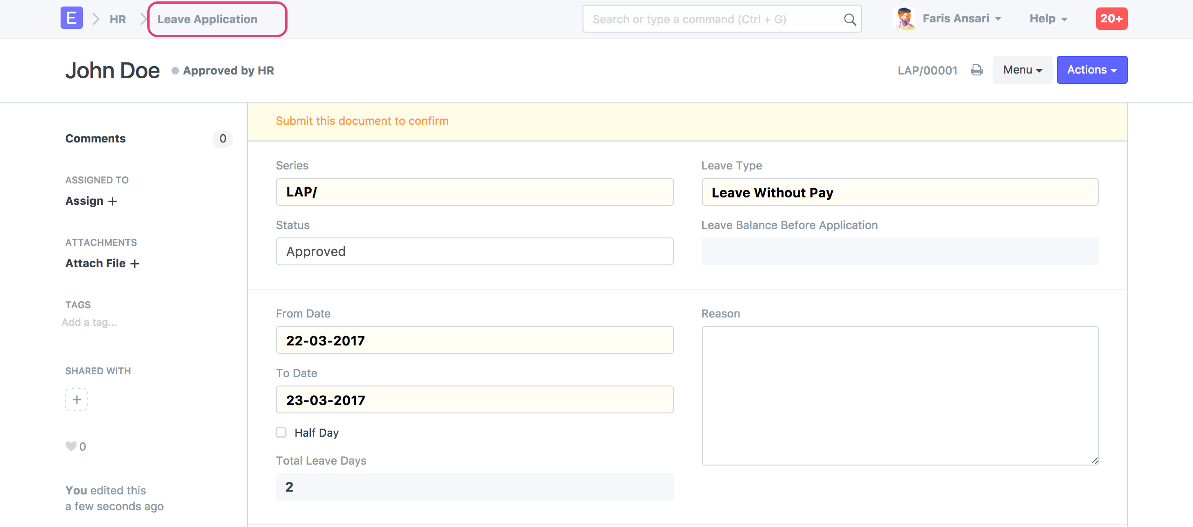Click Faris Ansari's avatar picture

pos(905,19)
